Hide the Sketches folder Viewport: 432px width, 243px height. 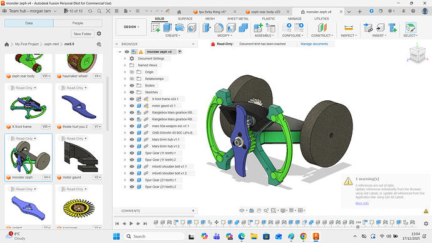click(x=132, y=92)
